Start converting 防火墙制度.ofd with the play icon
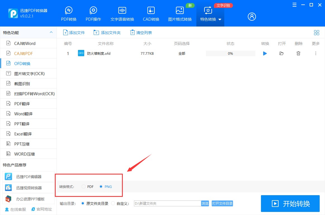This screenshot has width=325, height=215. [x=265, y=53]
